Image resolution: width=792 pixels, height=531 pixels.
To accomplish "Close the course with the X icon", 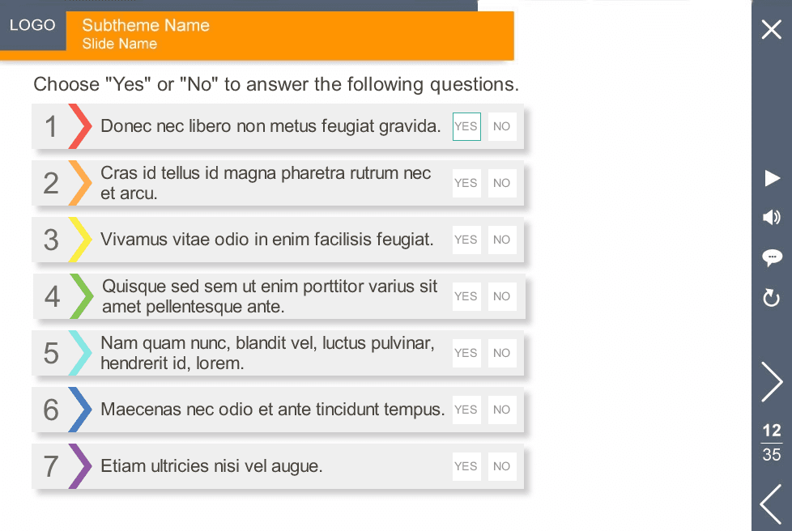I will [x=772, y=29].
